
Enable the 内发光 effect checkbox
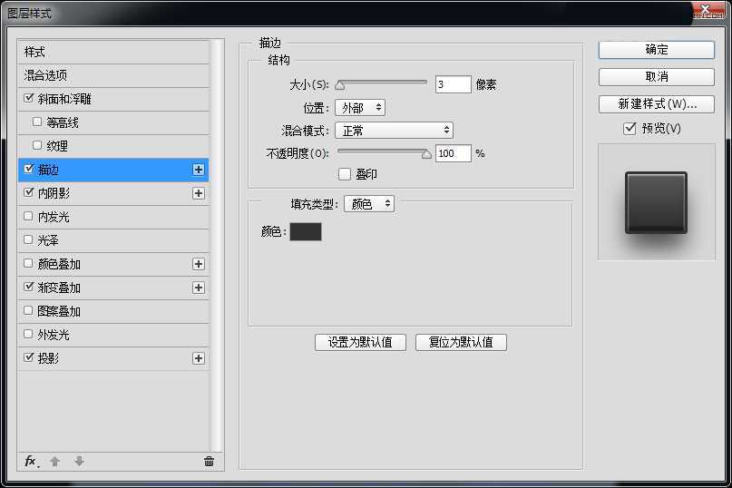(30, 217)
